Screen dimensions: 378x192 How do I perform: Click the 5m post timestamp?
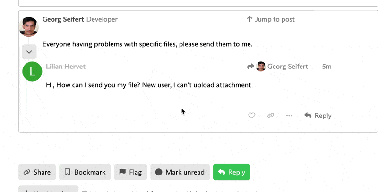click(326, 67)
